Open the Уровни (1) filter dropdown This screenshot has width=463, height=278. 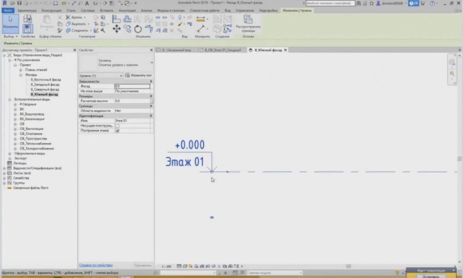click(101, 76)
